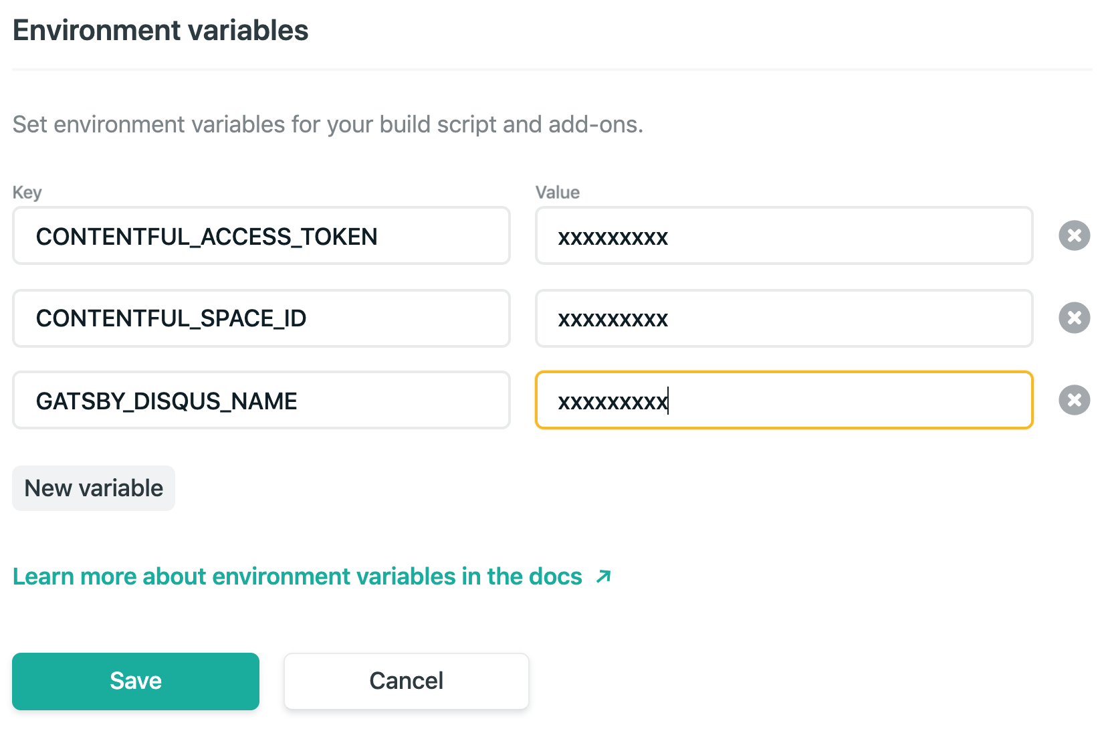Edit the value for CONTENTFUL_SPACE_ID
Viewport: 1106px width, 729px height.
pyautogui.click(x=784, y=318)
